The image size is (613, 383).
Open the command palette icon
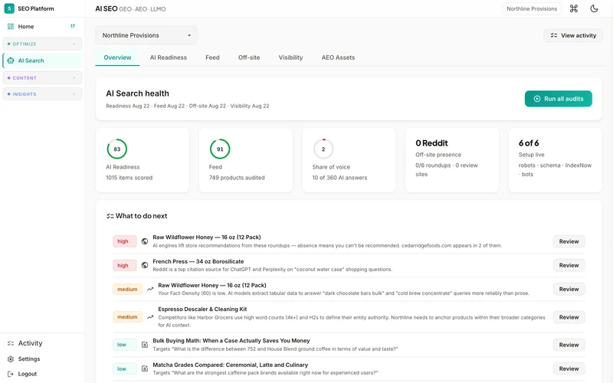[573, 8]
